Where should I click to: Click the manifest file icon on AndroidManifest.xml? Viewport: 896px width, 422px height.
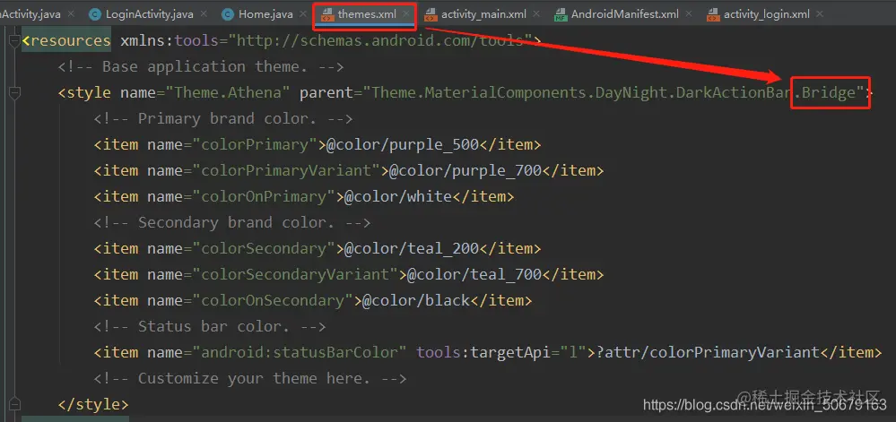tap(561, 15)
